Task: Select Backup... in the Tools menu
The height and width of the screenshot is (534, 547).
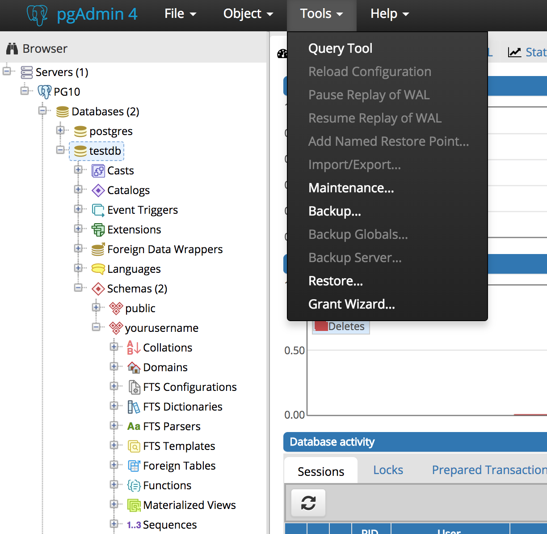Action: pos(334,211)
